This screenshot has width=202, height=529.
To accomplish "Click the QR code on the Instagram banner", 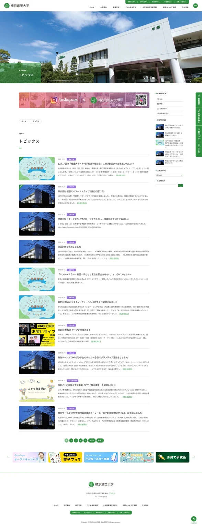I will coord(141,100).
